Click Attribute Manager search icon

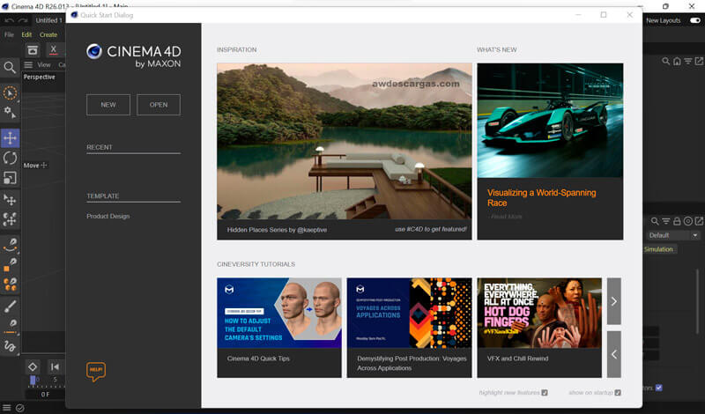(655, 221)
